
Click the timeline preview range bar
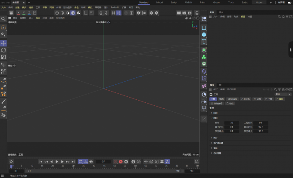tap(105, 171)
